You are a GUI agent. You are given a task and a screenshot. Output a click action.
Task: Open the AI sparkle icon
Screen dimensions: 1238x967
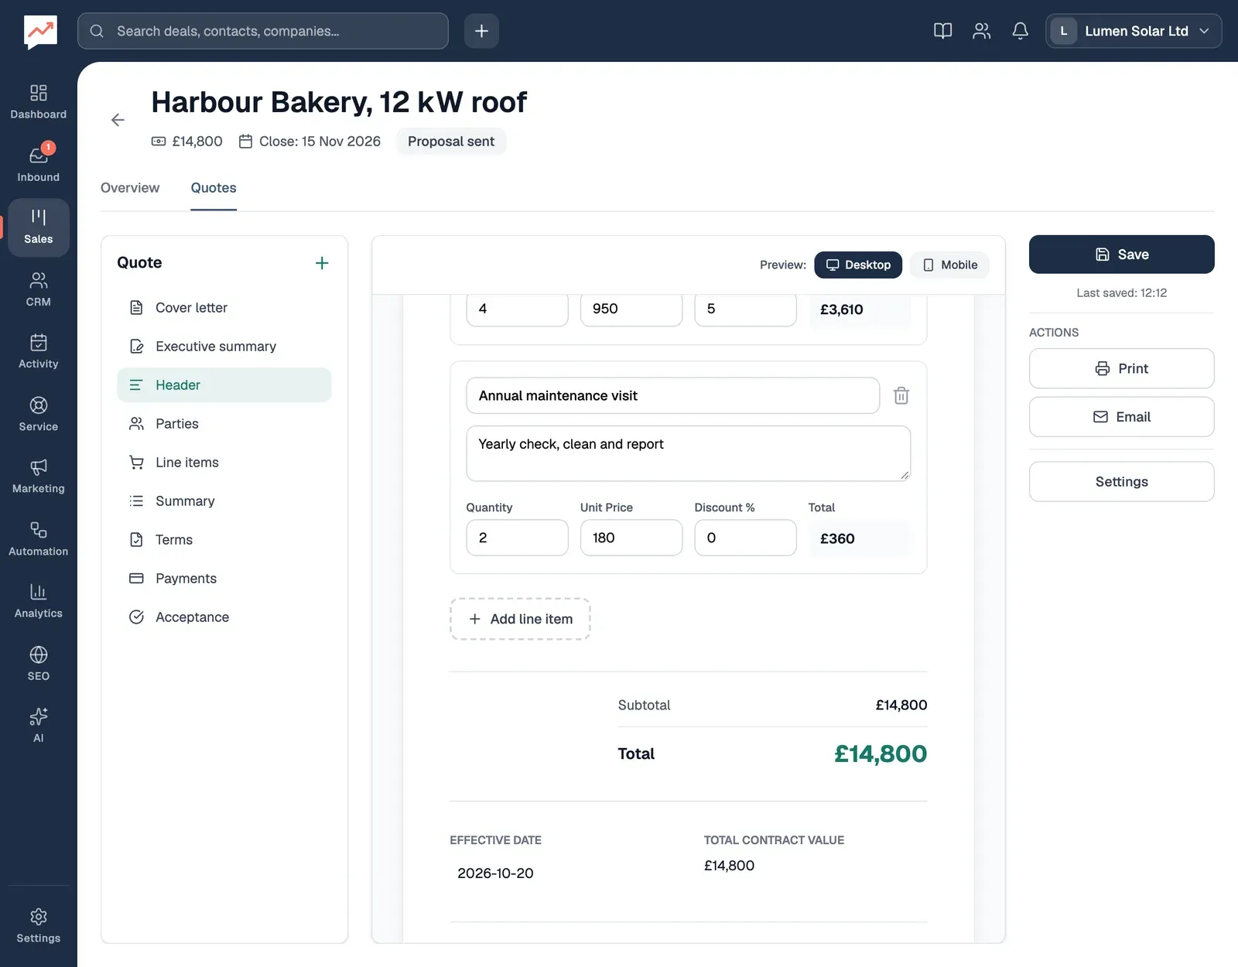pyautogui.click(x=38, y=726)
